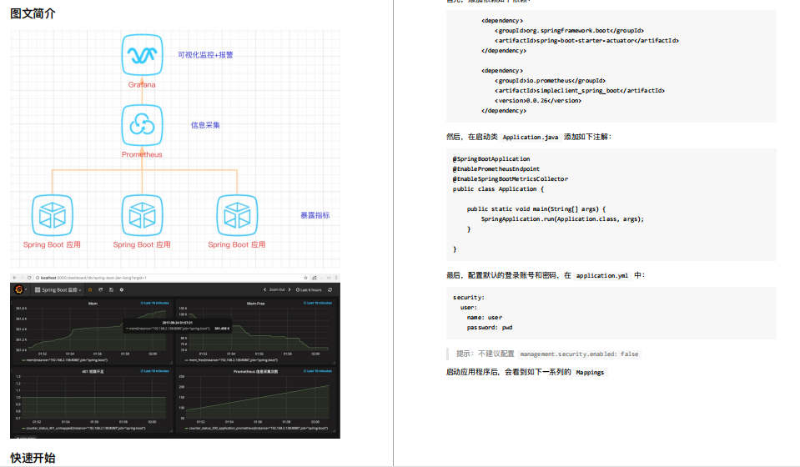800x467 pixels.
Task: Click the Zoom Out time control
Action: coord(277,289)
